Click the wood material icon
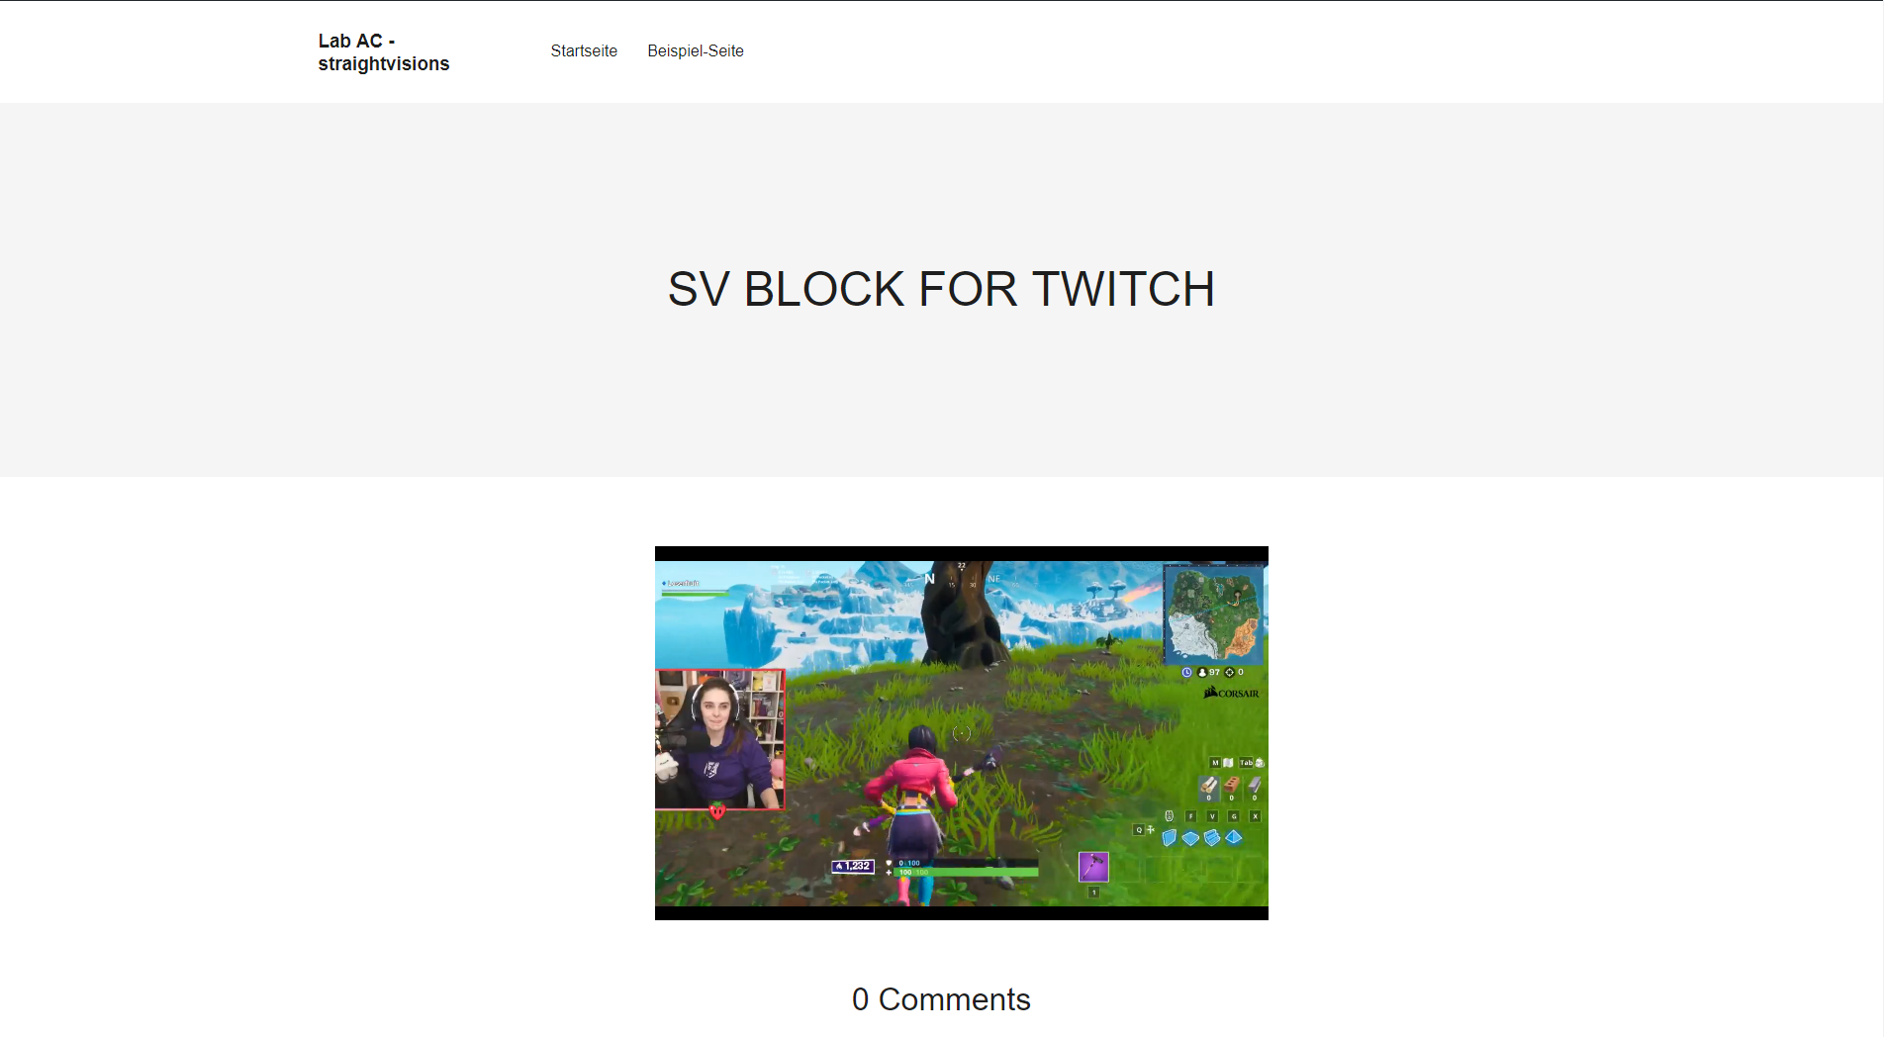The width and height of the screenshot is (1884, 1037). [x=1209, y=785]
